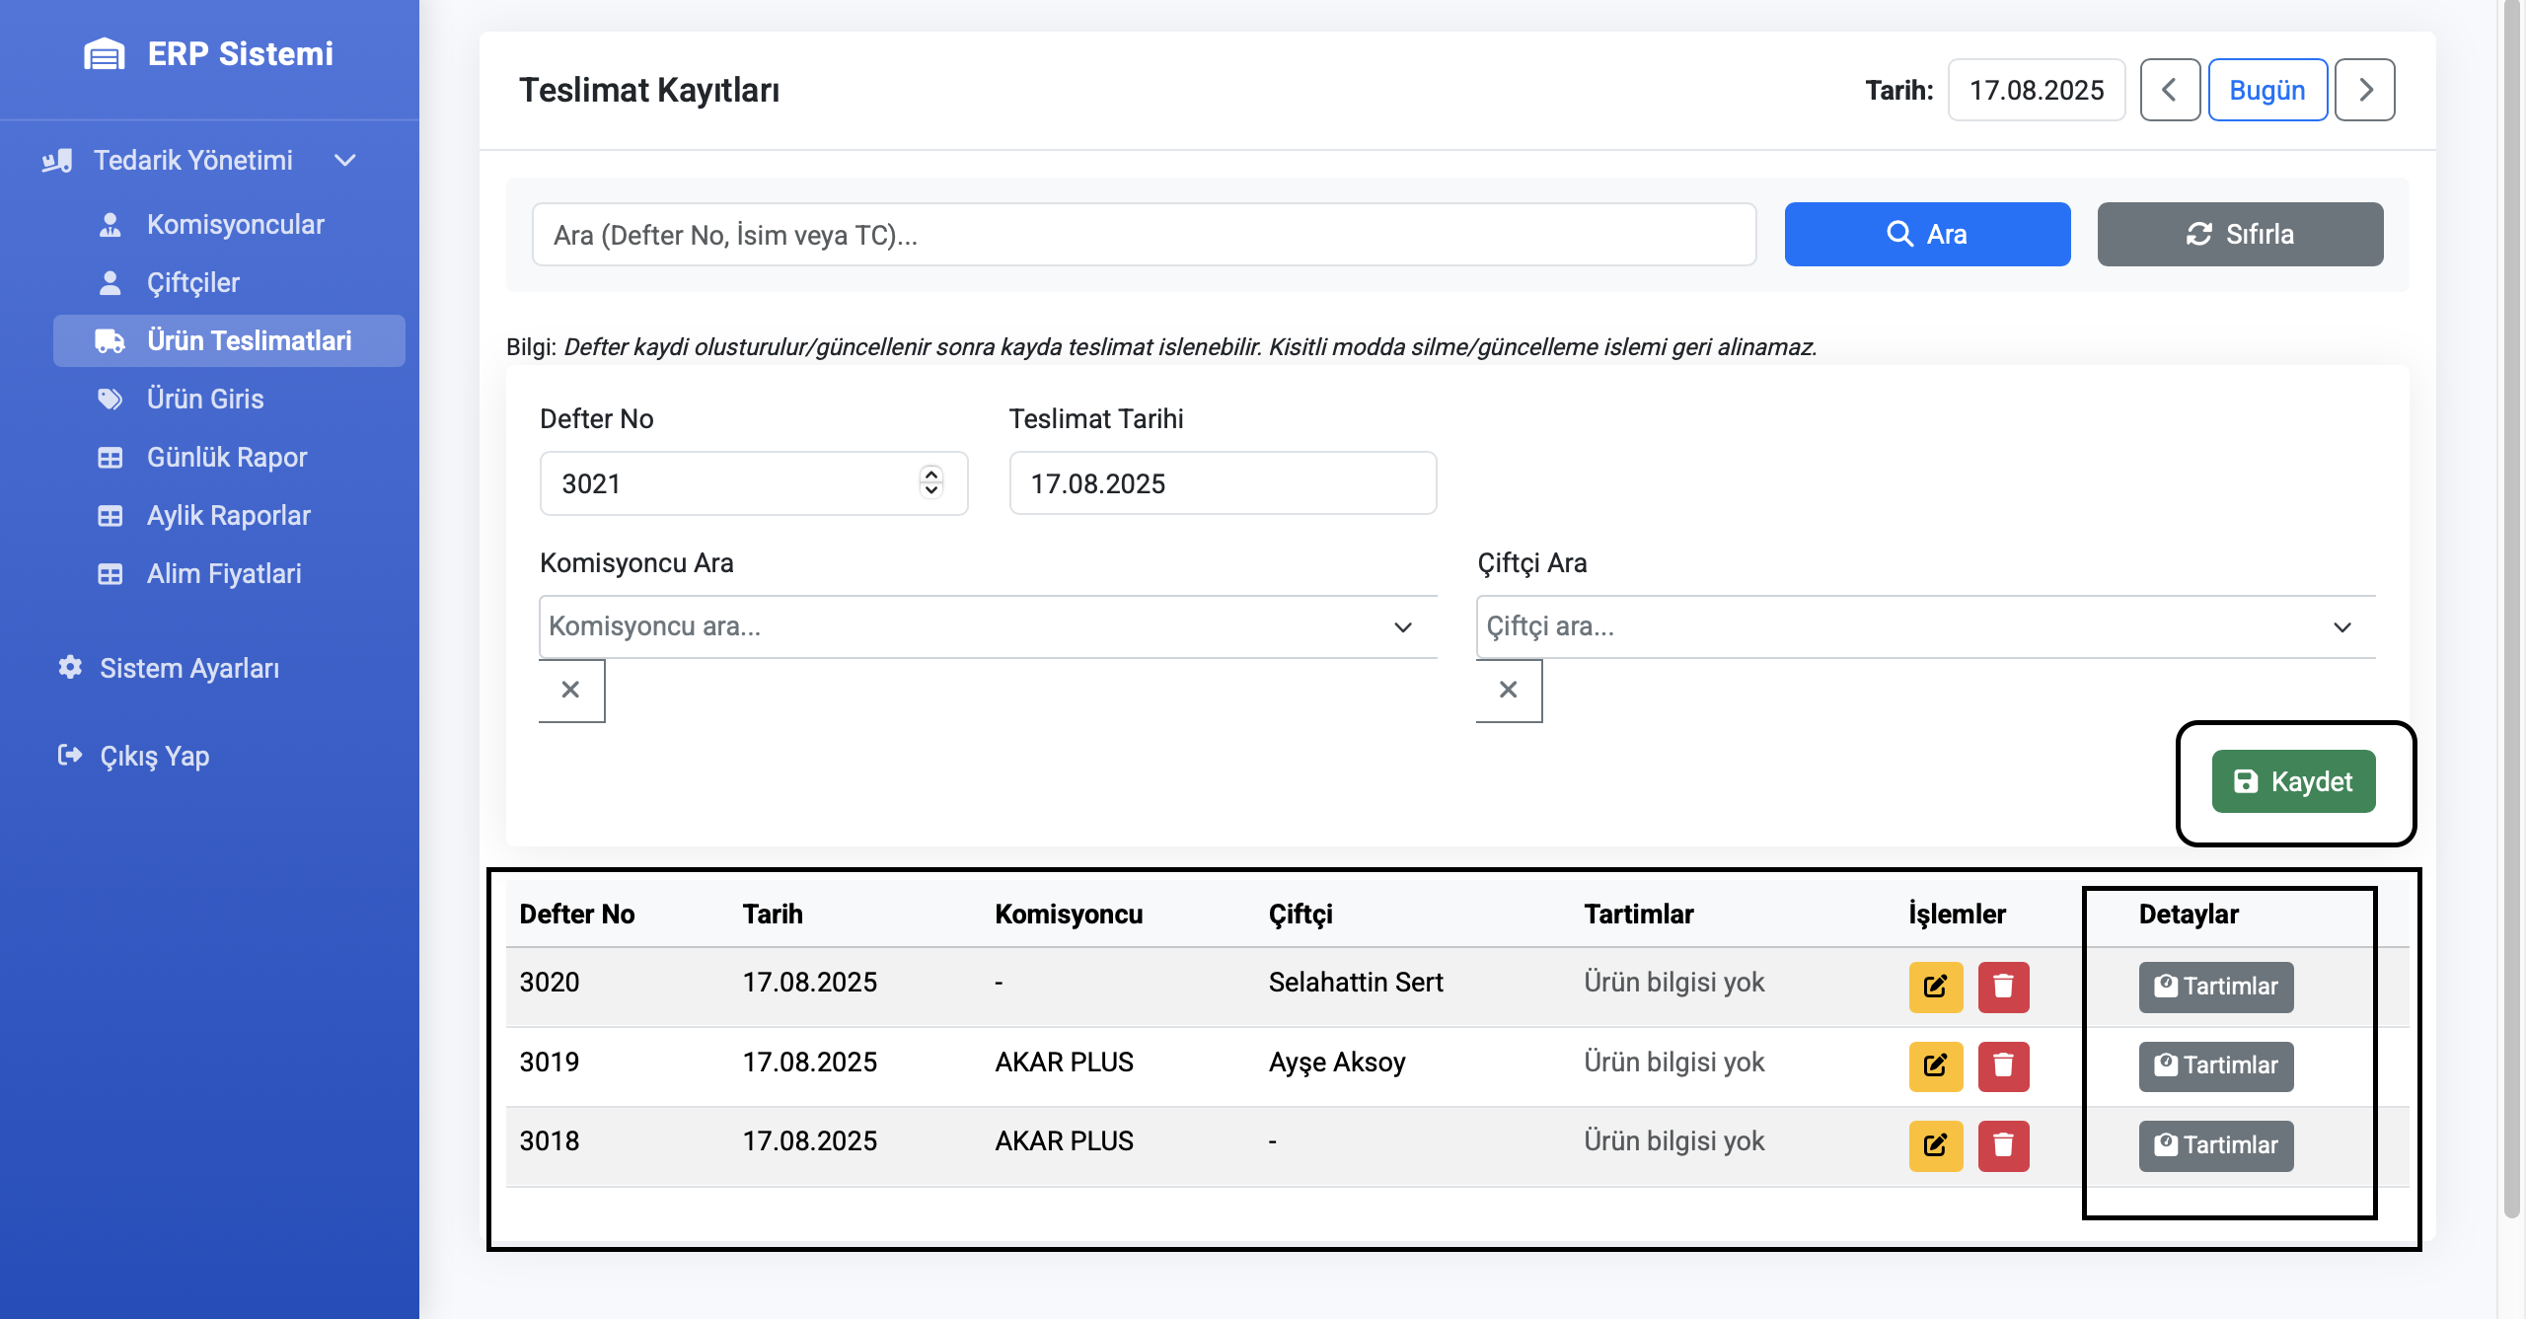Click the Tarih date field 17.08.2025

(x=2037, y=90)
